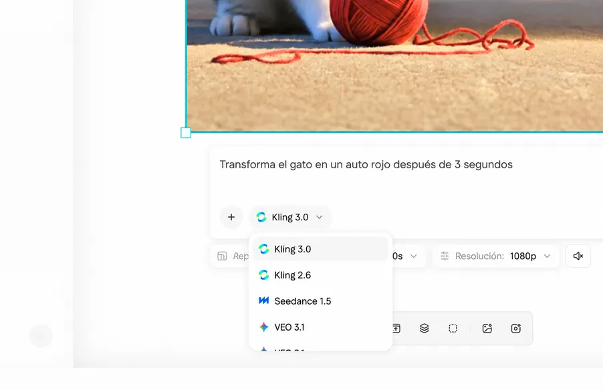This screenshot has height=390, width=603.
Task: Click the prompt text about transforming the cat
Action: 366,164
